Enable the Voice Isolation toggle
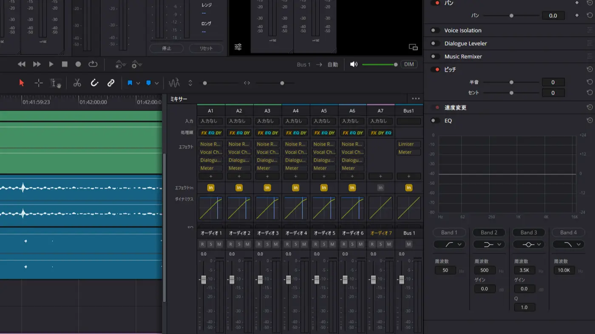 pyautogui.click(x=435, y=31)
